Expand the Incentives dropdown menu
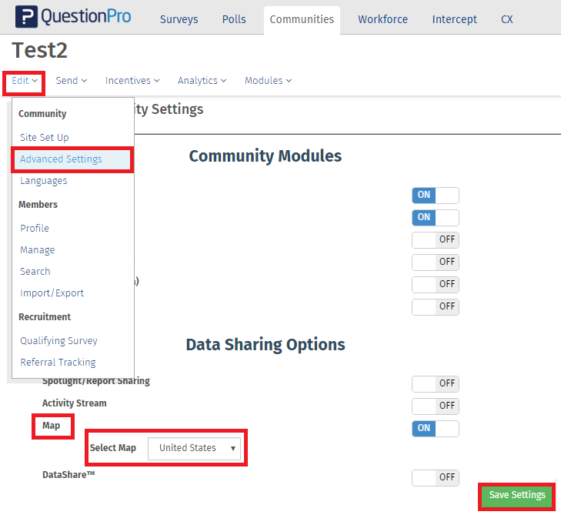The height and width of the screenshot is (515, 561). (x=132, y=81)
